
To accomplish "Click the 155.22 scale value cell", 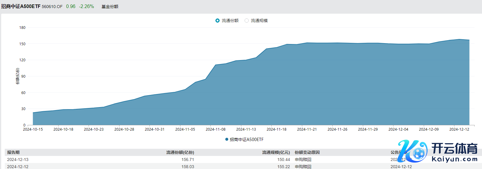I will [x=283, y=167].
